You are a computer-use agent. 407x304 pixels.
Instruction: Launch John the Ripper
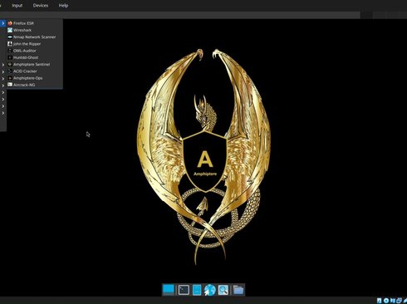pyautogui.click(x=34, y=44)
